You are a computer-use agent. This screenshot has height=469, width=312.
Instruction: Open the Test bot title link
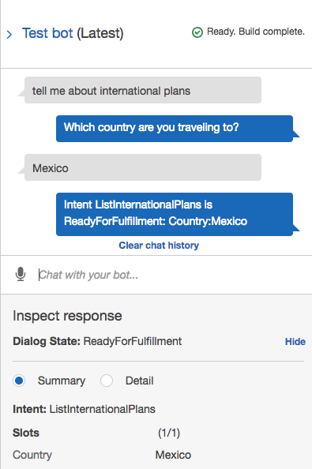click(x=47, y=33)
